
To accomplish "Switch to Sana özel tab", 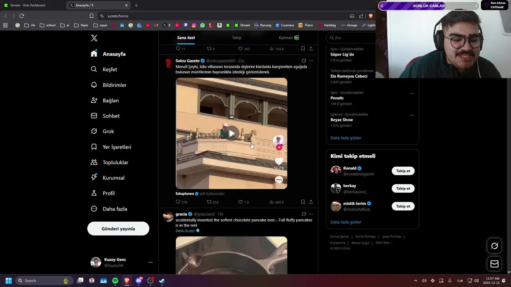I will tap(186, 37).
